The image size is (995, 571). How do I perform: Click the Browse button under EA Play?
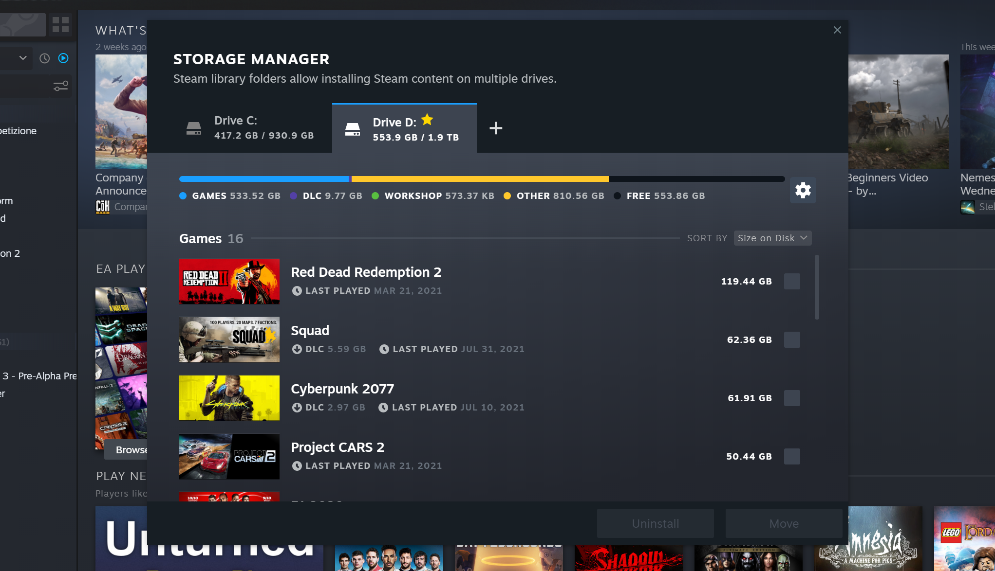pyautogui.click(x=126, y=450)
